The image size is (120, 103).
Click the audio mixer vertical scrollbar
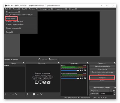click(88, 80)
